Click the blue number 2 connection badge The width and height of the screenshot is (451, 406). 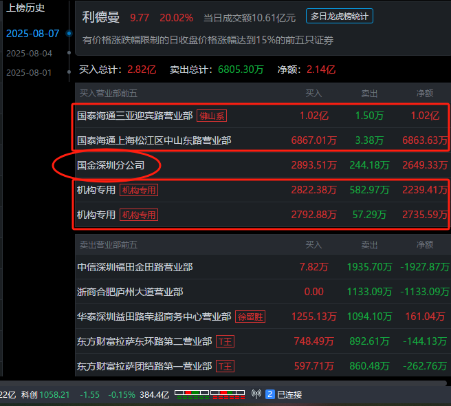pyautogui.click(x=269, y=394)
